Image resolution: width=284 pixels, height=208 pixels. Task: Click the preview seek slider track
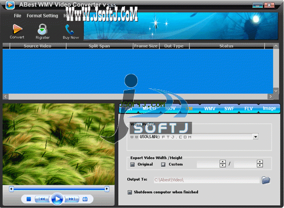59,189
